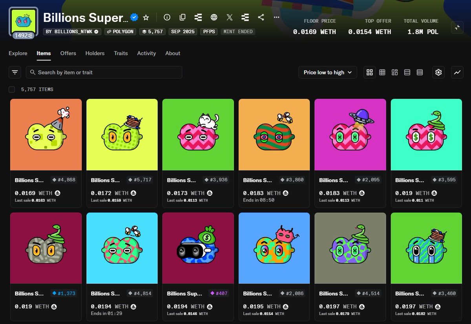The image size is (471, 324).
Task: Open the display settings gear icon
Action: (x=439, y=72)
